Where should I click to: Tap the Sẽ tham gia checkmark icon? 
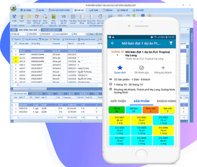142,68
